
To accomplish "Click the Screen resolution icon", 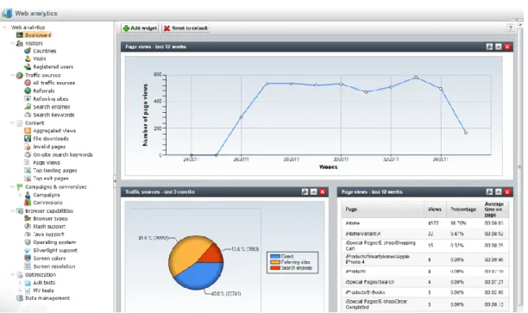I will 28,266.
